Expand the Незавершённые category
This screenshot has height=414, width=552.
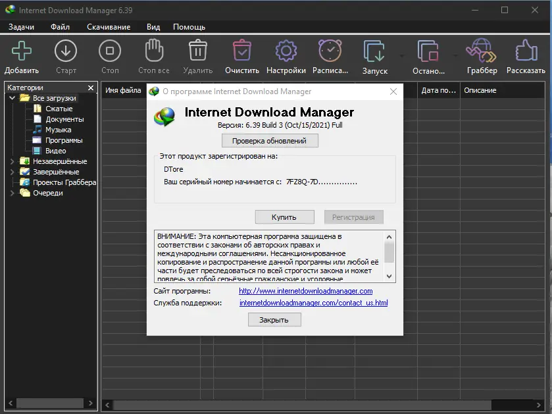12,161
